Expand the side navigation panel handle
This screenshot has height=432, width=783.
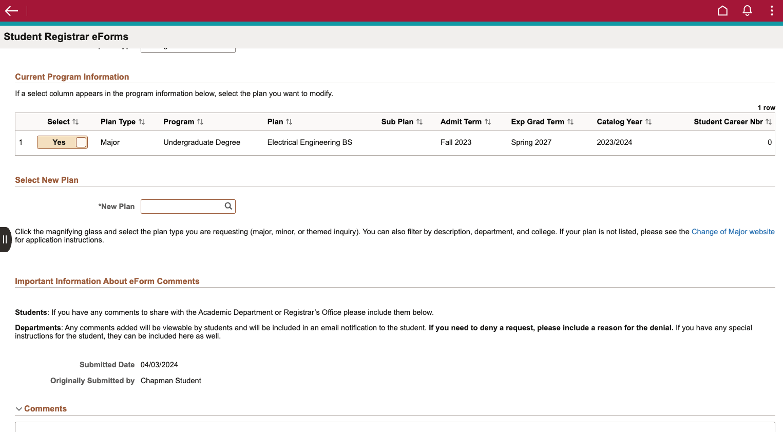[x=5, y=239]
